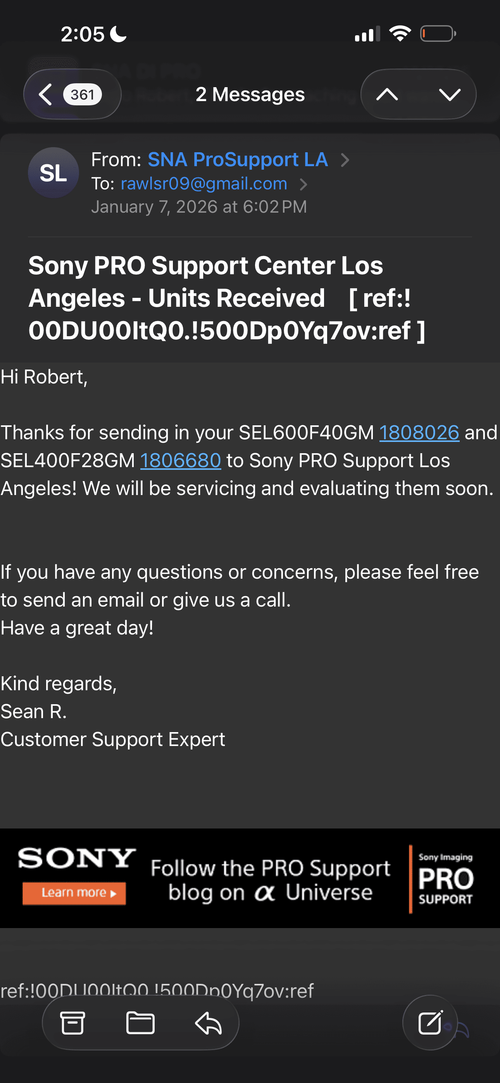Open serial number link 1808026
Image resolution: width=500 pixels, height=1083 pixels.
pos(419,433)
